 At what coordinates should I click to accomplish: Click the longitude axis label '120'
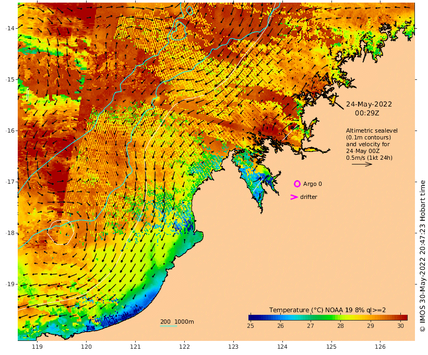tap(86, 347)
